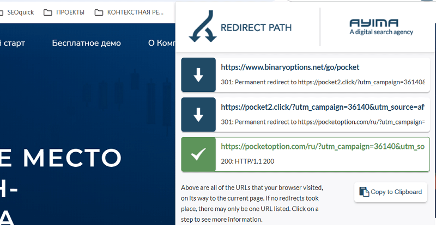Click the REDIRECT PATH title text

[256, 28]
